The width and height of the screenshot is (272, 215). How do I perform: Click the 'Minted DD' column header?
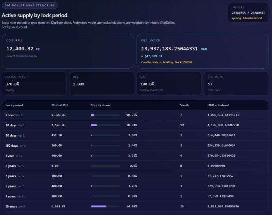(x=60, y=105)
